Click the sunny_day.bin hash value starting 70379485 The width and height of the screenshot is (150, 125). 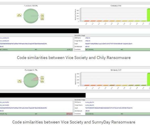pos(109,108)
